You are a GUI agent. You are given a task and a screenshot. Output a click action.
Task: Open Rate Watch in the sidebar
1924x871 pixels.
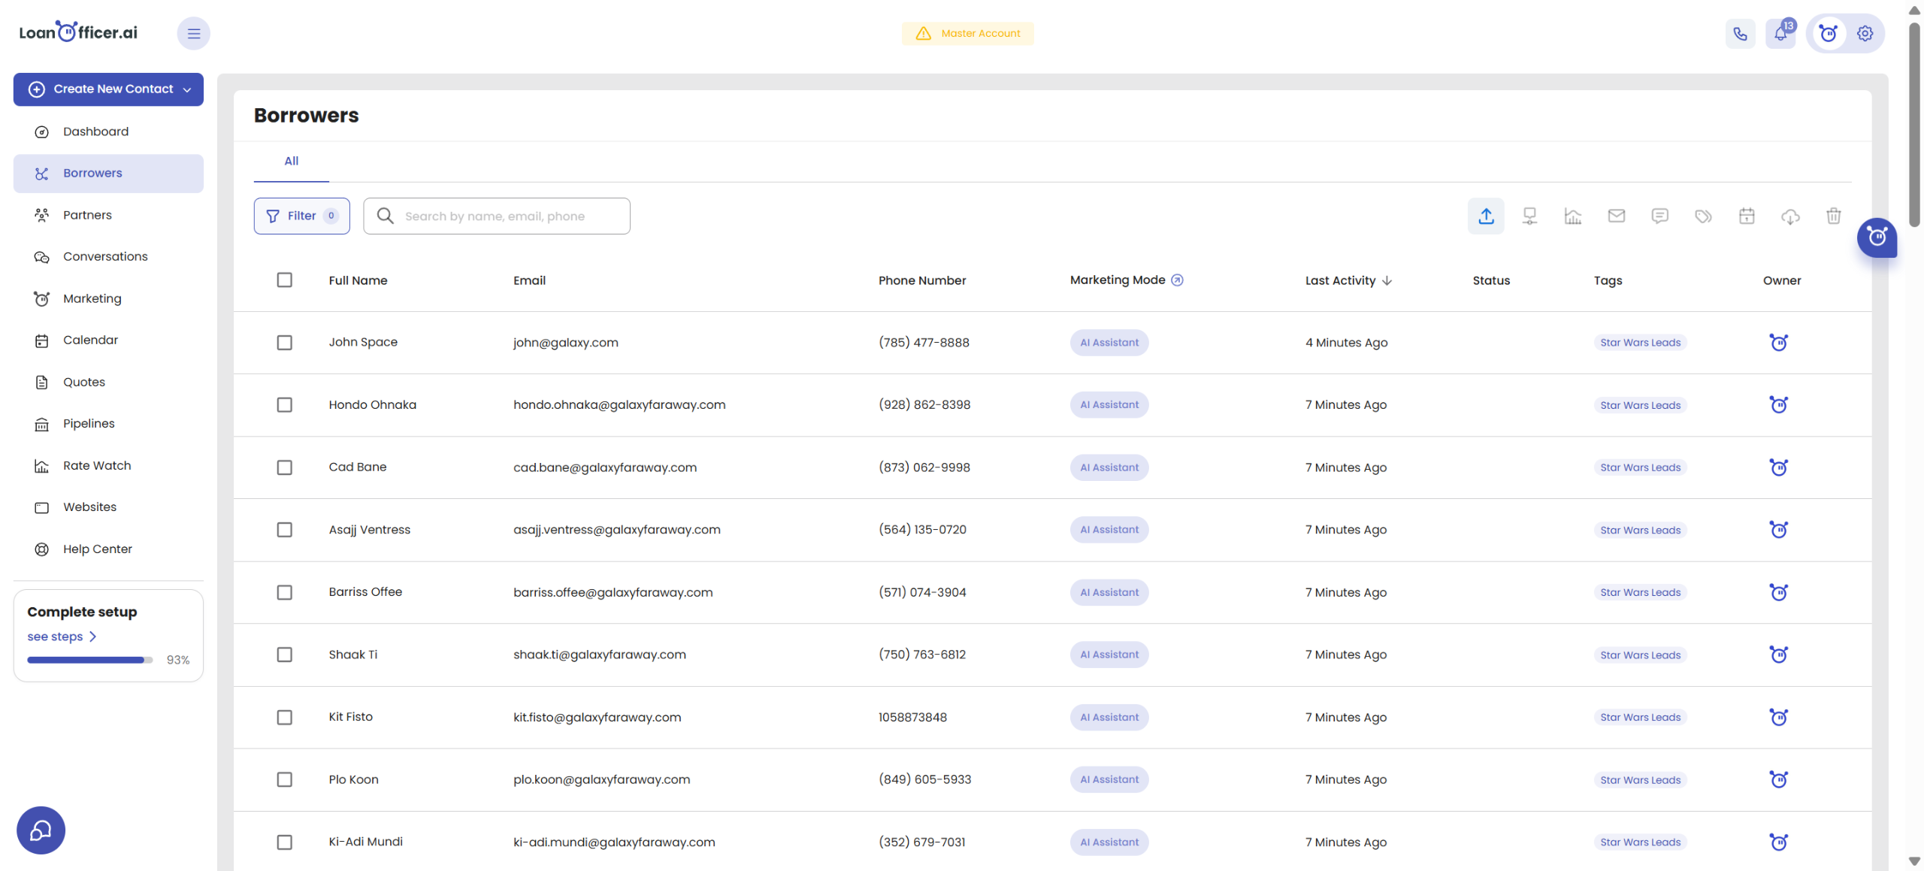(x=96, y=466)
